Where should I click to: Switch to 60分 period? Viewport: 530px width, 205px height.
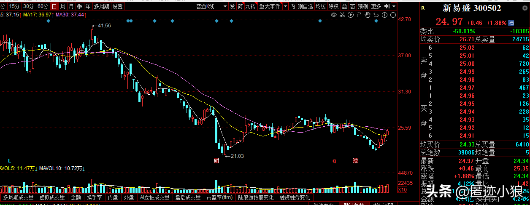click(x=42, y=6)
